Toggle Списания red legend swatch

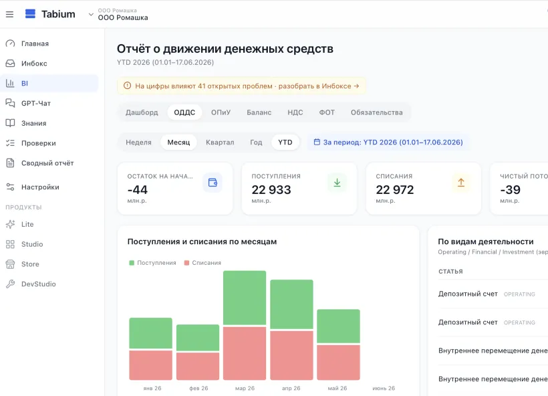tap(186, 263)
